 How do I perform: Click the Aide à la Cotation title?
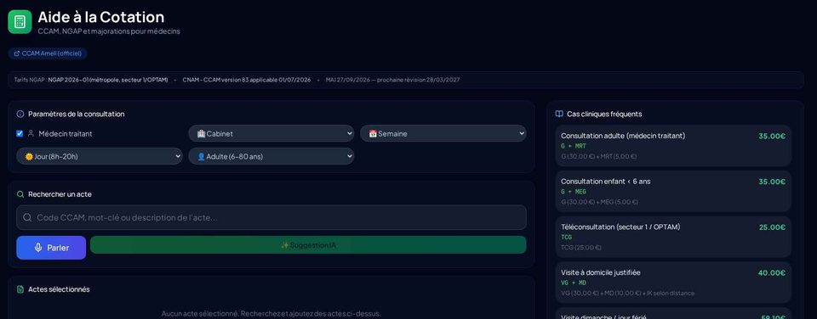pyautogui.click(x=101, y=17)
